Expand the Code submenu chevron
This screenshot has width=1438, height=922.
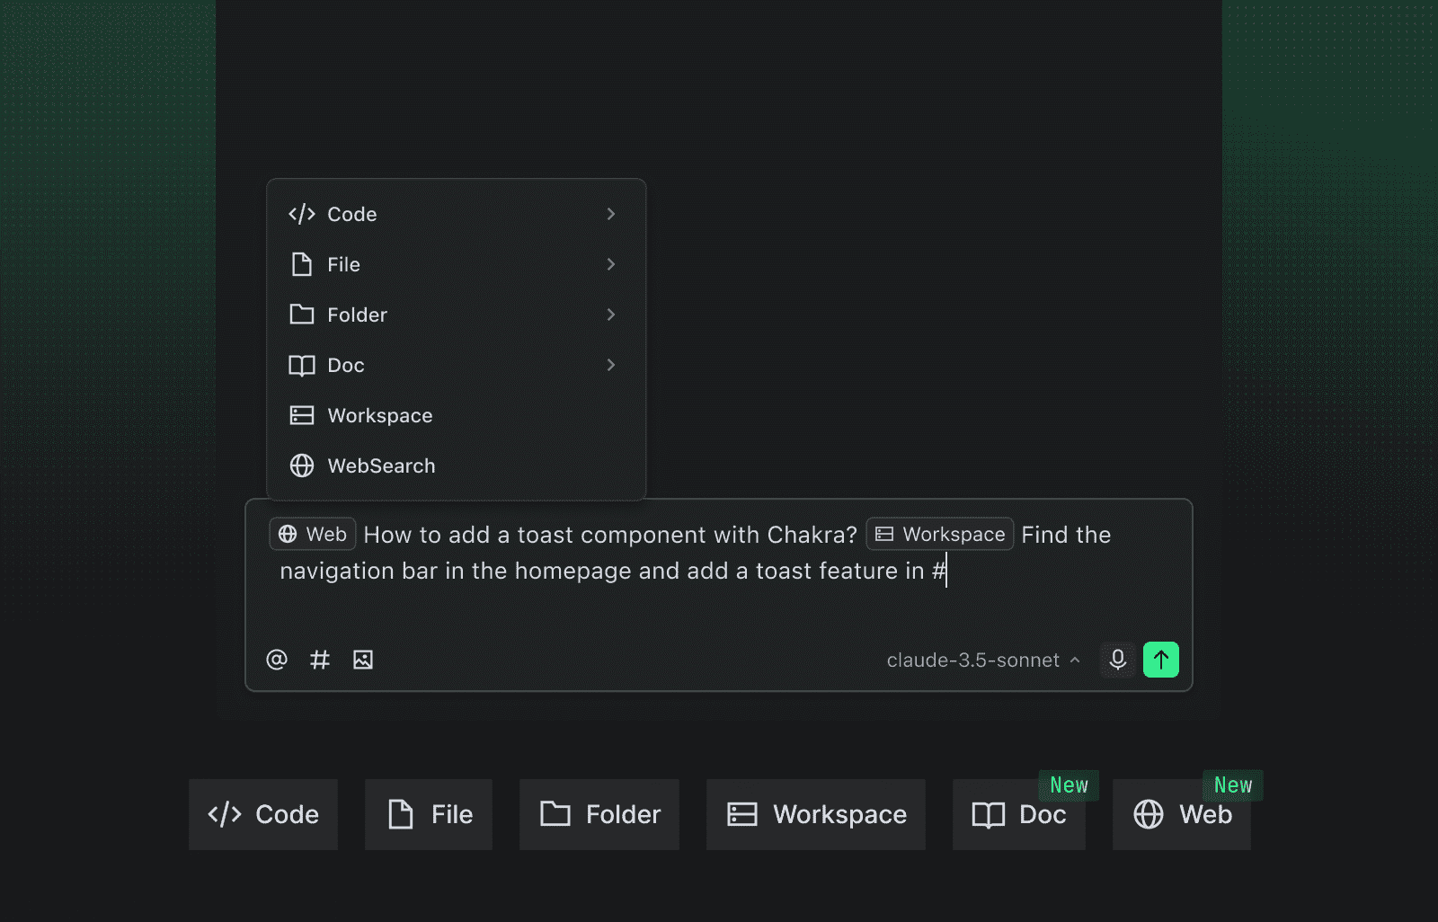(611, 214)
